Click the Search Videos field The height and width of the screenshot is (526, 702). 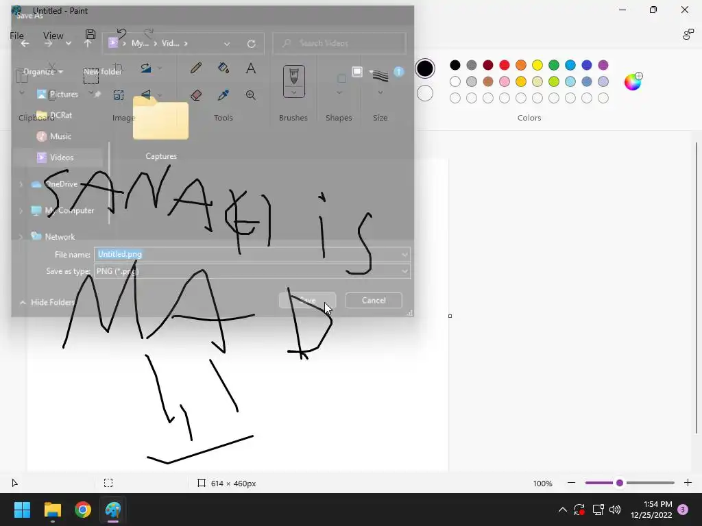tap(339, 43)
